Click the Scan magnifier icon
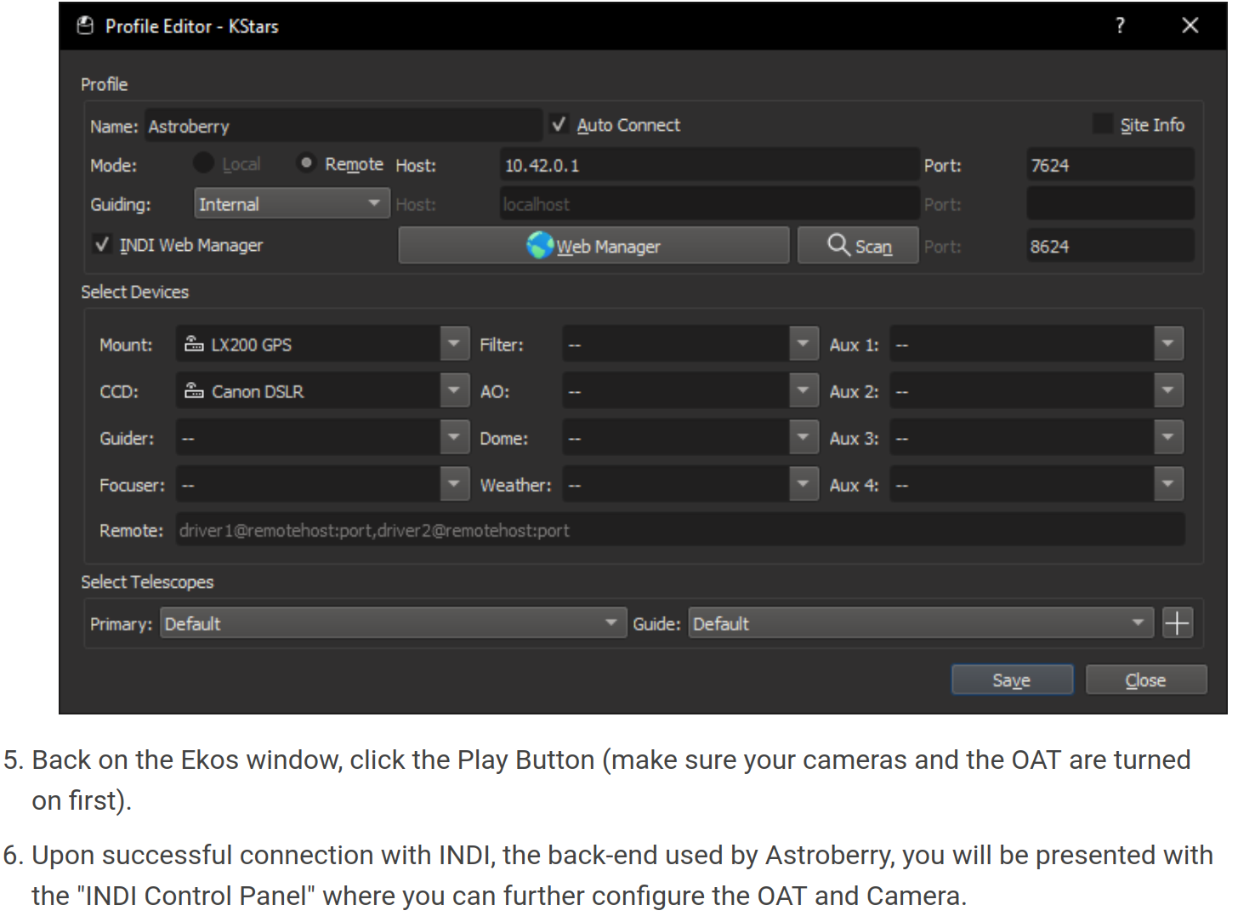Image resolution: width=1238 pixels, height=922 pixels. coord(838,245)
